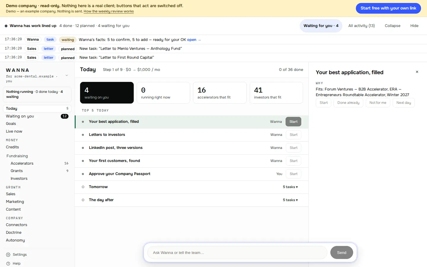Start 'Approve your Company Passport' task
This screenshot has height=267, width=427.
(294, 174)
